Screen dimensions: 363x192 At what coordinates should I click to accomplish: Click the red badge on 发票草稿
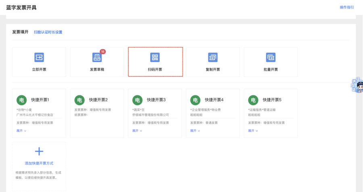(x=102, y=52)
